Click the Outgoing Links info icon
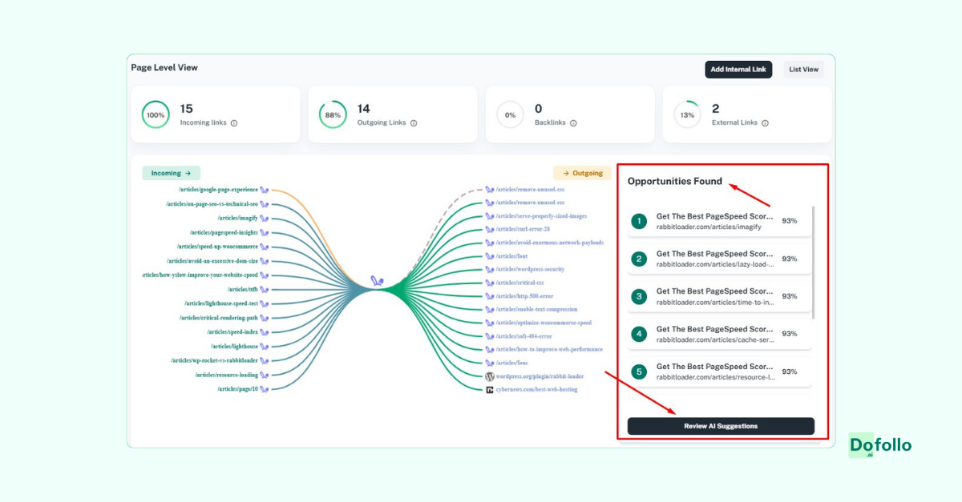962x502 pixels. [415, 123]
